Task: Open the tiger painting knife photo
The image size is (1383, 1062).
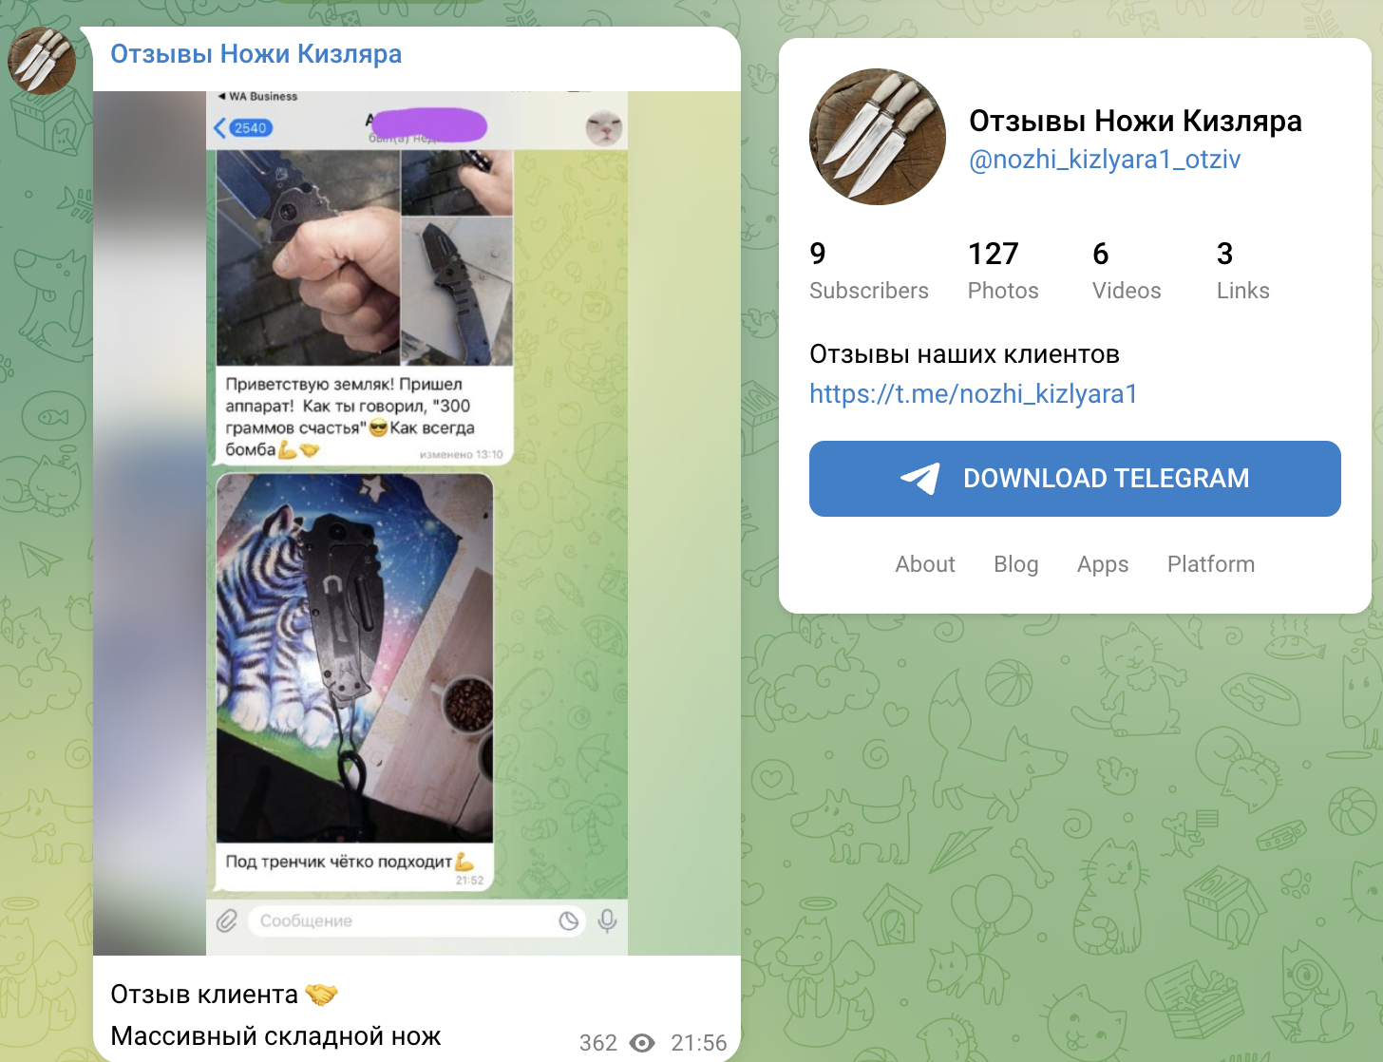Action: (354, 657)
